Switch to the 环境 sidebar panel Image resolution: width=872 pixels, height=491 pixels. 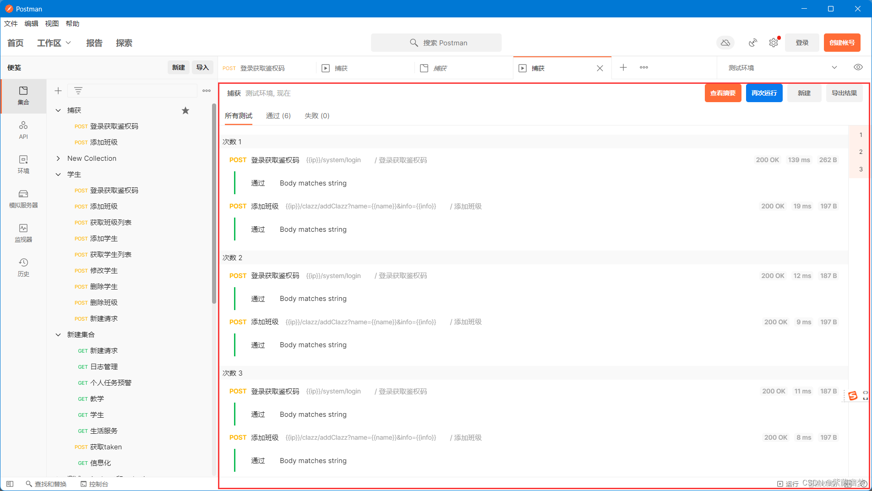pyautogui.click(x=23, y=165)
